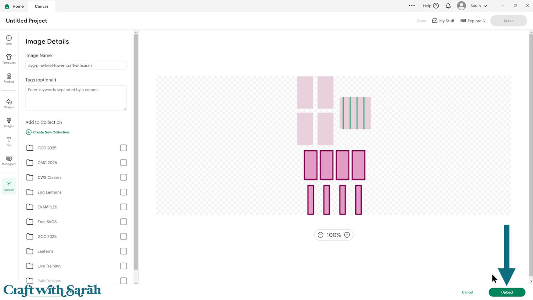
Task: Click the 100% zoom level value
Action: click(334, 235)
